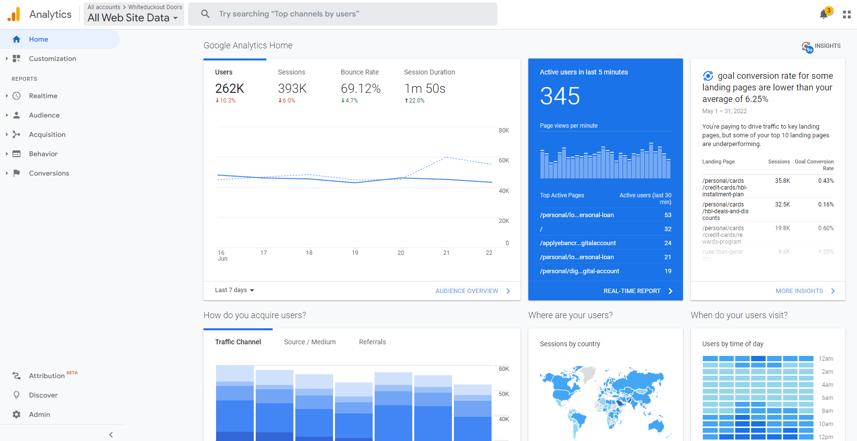Click the Audience person icon
This screenshot has width=857, height=441.
click(16, 115)
